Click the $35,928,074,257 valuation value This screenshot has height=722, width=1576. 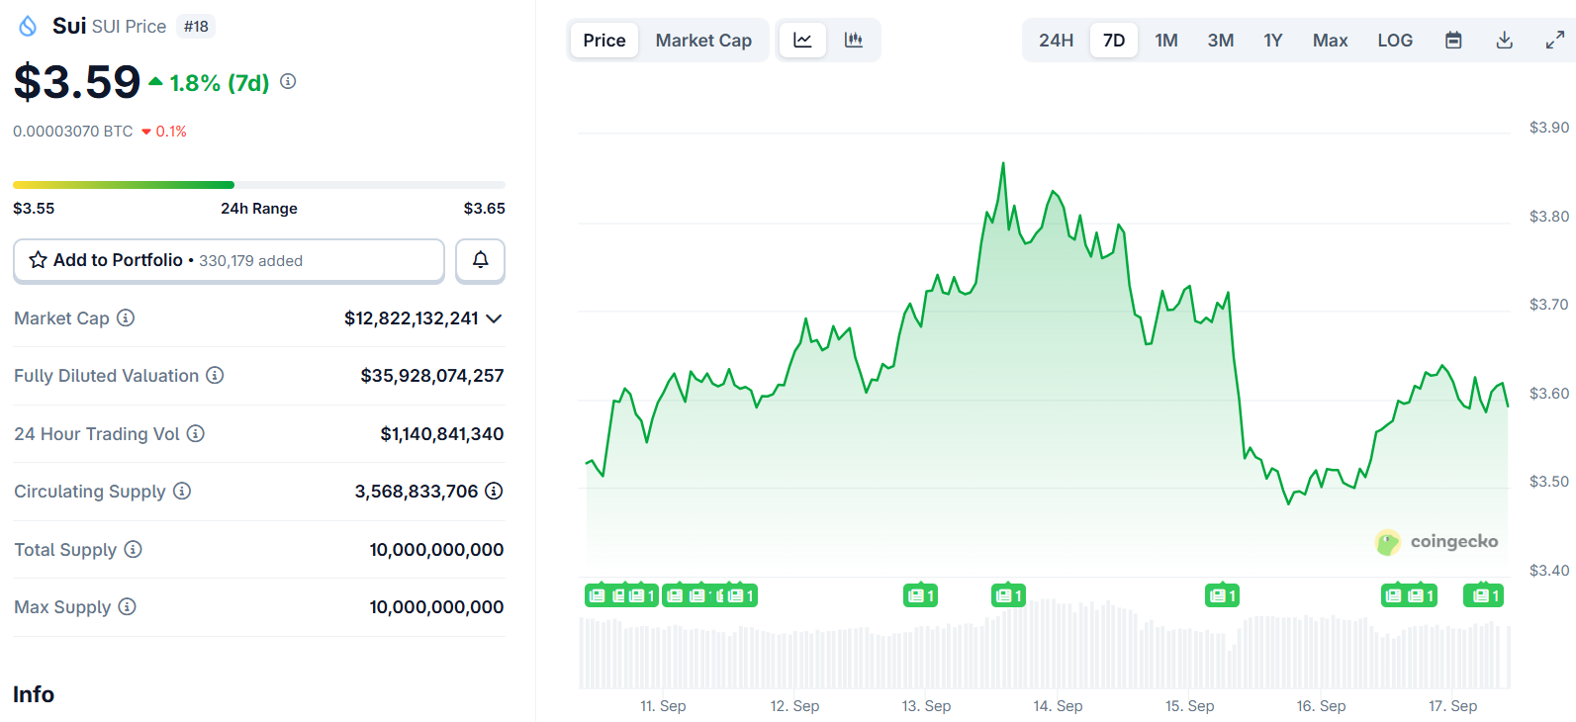pyautogui.click(x=432, y=376)
